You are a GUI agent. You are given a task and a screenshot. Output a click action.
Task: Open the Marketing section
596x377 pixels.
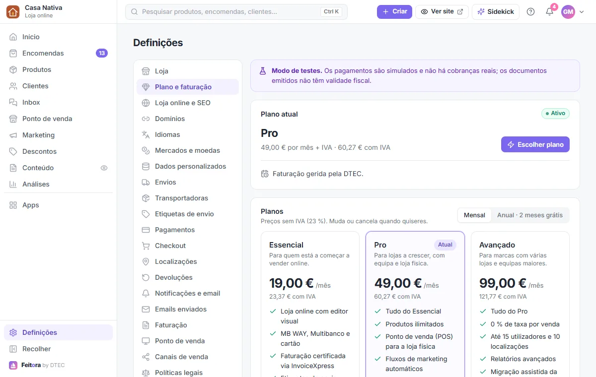pos(58,135)
